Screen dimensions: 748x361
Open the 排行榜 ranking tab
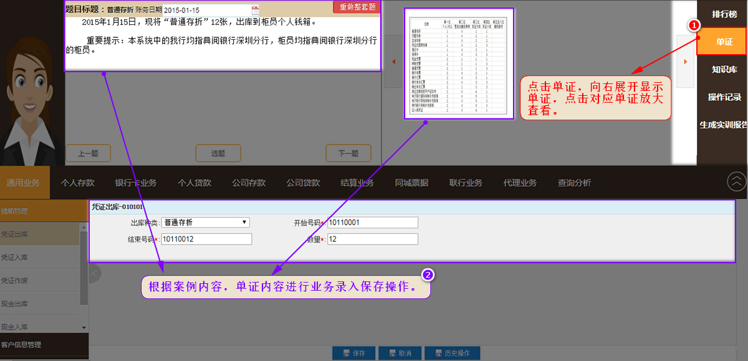pos(724,14)
